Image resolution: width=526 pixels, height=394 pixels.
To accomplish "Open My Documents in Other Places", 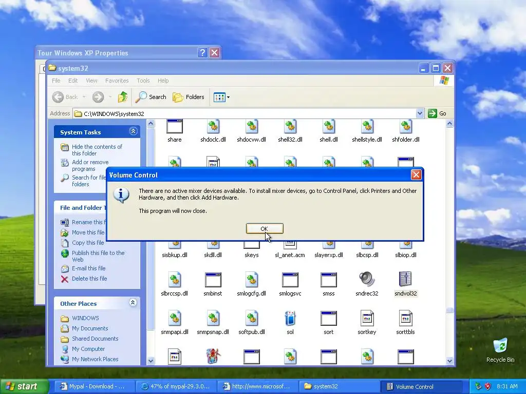I will [90, 328].
